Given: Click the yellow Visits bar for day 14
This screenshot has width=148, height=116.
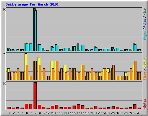Looking at the screenshot, I should [x=65, y=72].
